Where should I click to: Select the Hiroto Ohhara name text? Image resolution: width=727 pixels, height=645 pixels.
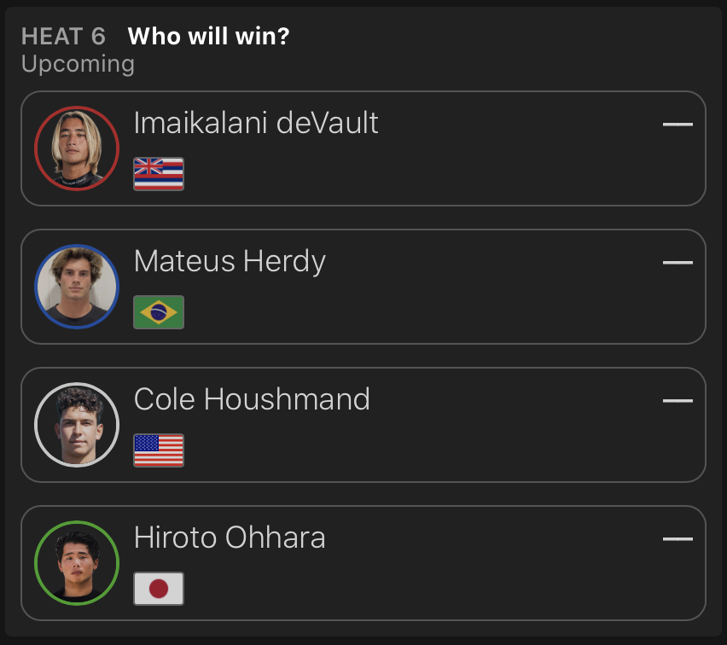(x=230, y=538)
